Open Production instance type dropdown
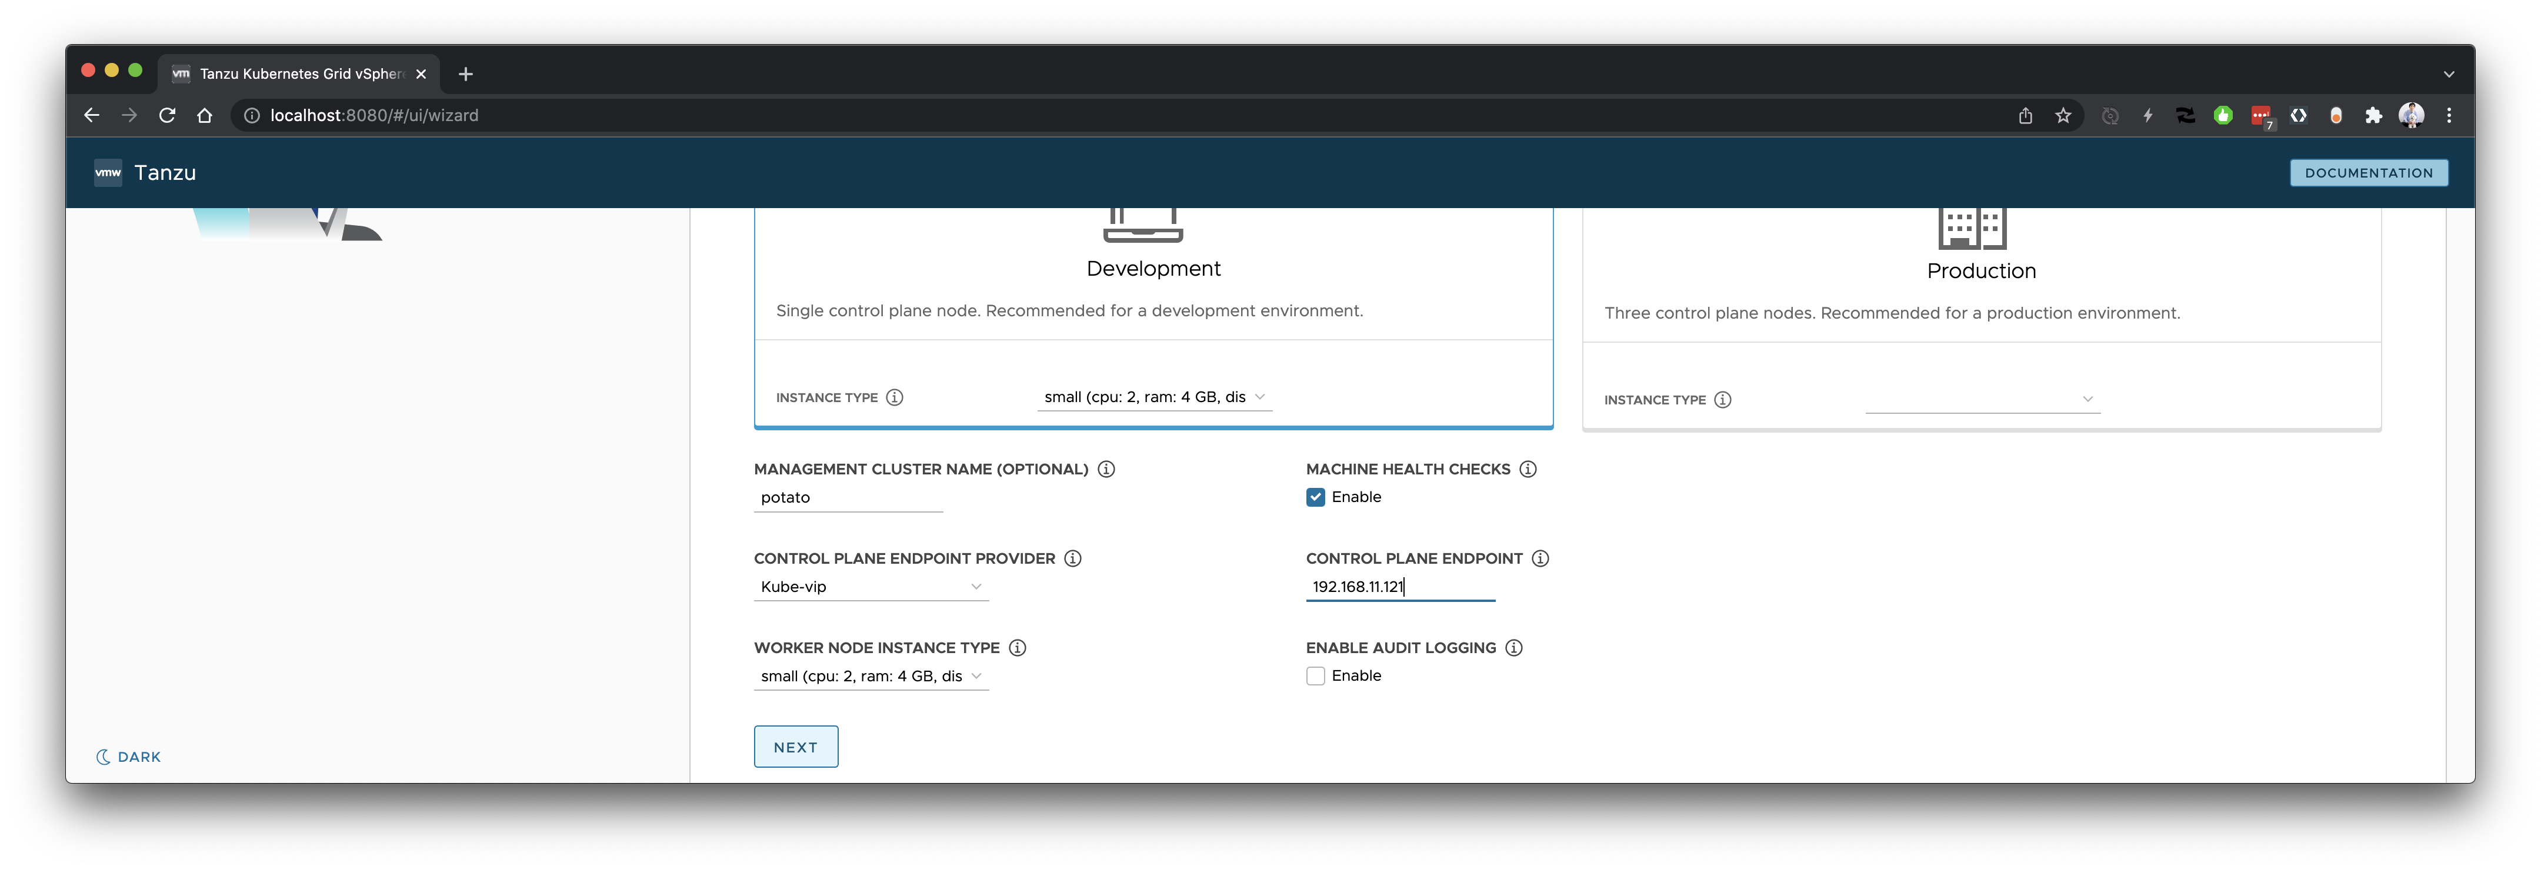This screenshot has width=2541, height=870. click(x=1983, y=399)
